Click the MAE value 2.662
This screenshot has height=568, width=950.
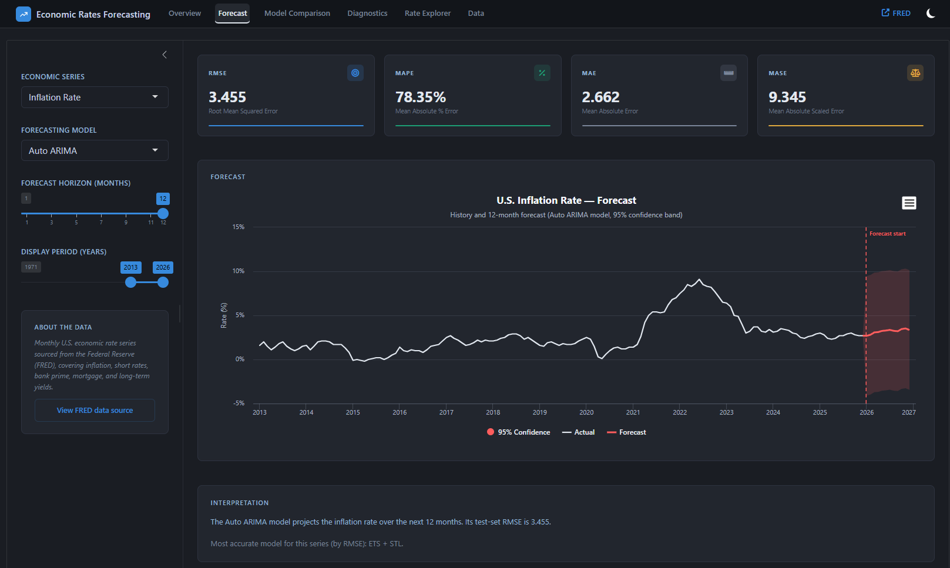pos(600,97)
